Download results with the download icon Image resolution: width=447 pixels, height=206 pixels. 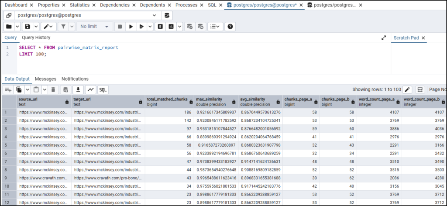point(78,90)
